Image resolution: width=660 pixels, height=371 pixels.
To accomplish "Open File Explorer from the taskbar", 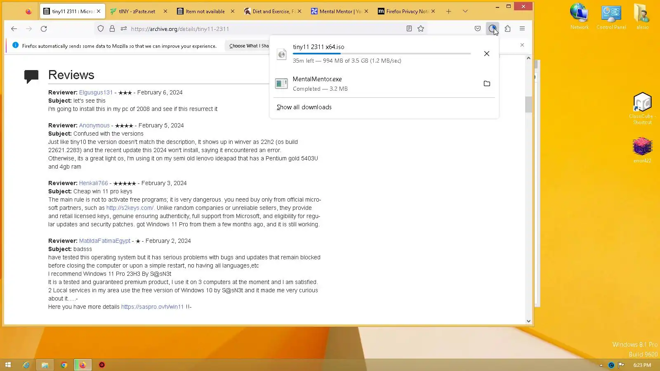I will 45,365.
